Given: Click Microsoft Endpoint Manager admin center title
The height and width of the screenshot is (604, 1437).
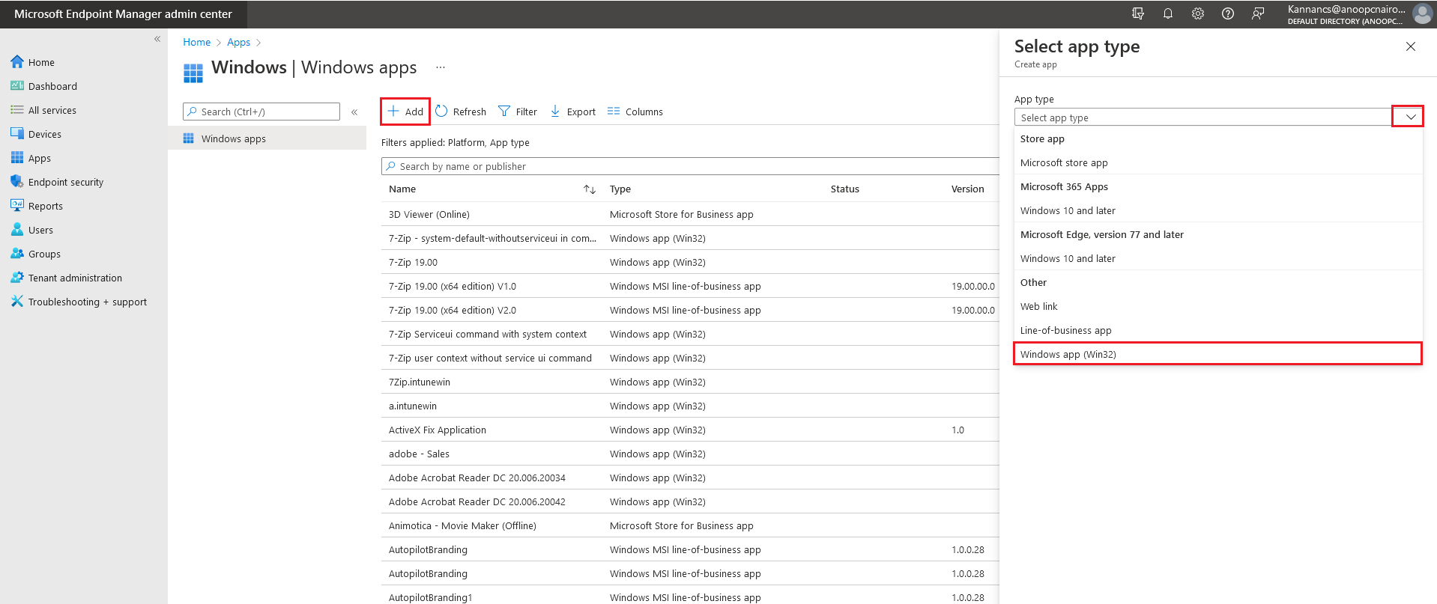Looking at the screenshot, I should point(123,14).
